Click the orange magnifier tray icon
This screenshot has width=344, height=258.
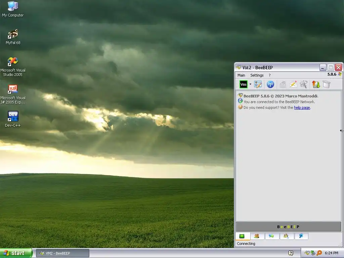point(319,253)
